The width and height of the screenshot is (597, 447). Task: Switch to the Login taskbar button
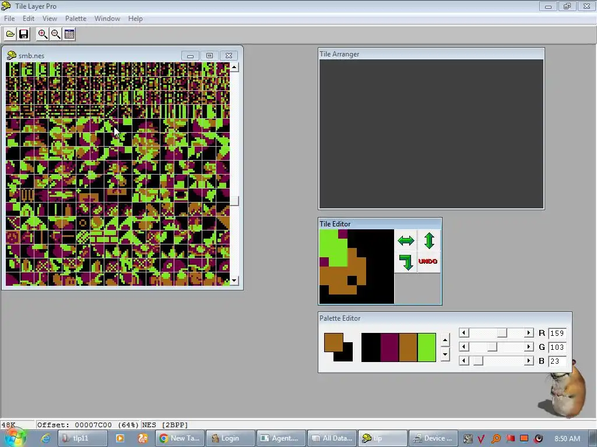(x=230, y=438)
